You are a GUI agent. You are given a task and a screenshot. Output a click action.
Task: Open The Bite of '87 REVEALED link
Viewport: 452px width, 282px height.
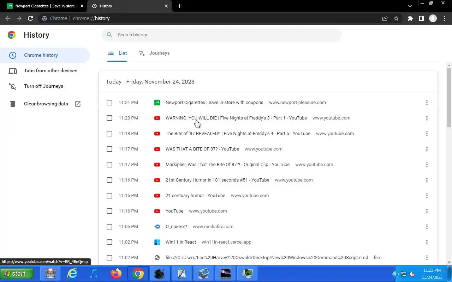point(238,134)
